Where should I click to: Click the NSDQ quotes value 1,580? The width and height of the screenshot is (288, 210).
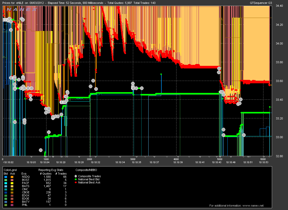(x=47, y=177)
